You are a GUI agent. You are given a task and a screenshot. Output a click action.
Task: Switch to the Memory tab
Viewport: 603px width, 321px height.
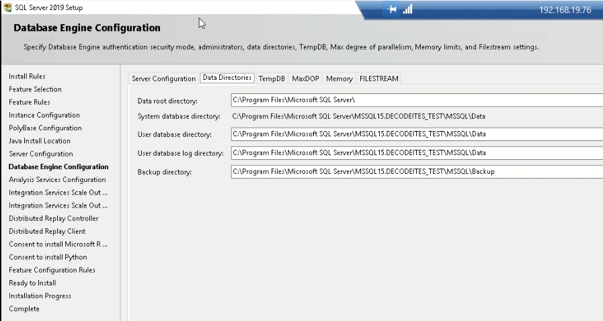[339, 79]
